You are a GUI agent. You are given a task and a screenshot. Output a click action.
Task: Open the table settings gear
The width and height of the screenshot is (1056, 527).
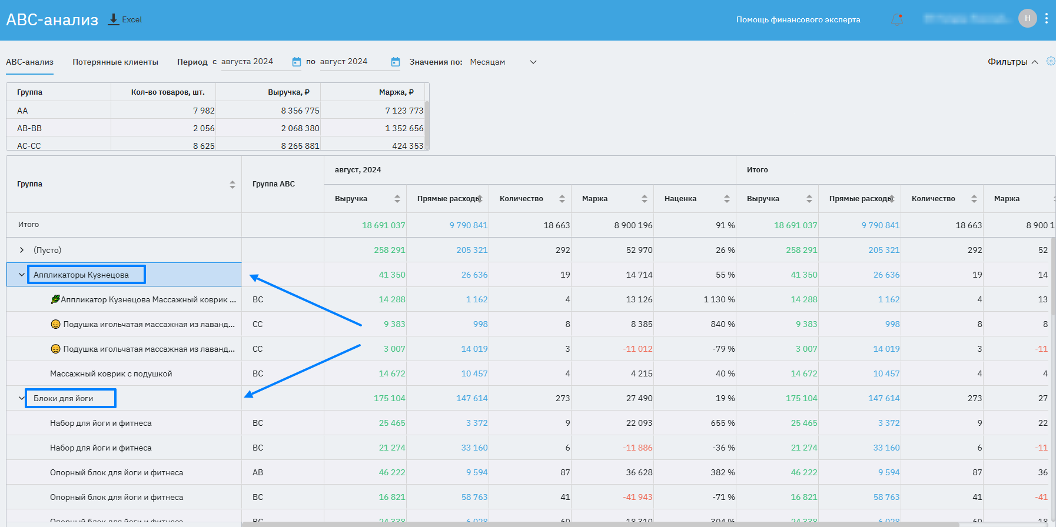[1050, 61]
